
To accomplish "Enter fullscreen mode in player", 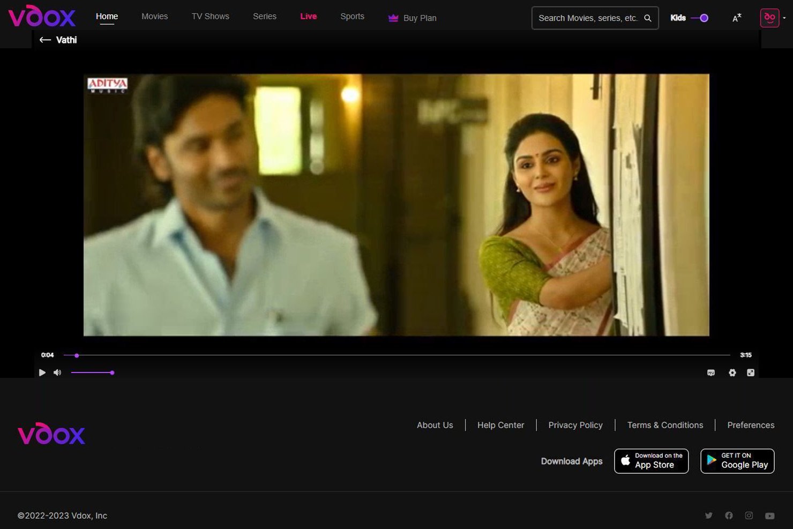I will pos(751,372).
